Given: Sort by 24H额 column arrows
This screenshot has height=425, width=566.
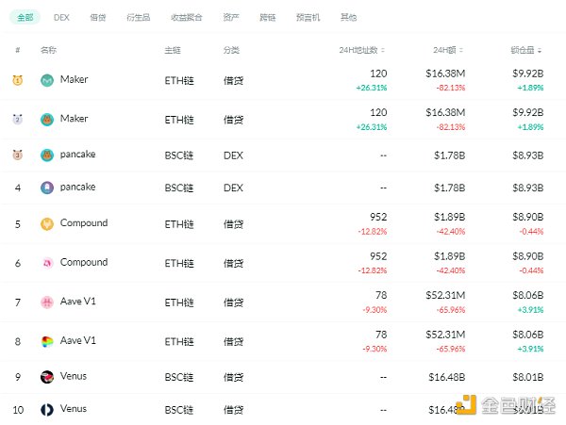Looking at the screenshot, I should 461,51.
